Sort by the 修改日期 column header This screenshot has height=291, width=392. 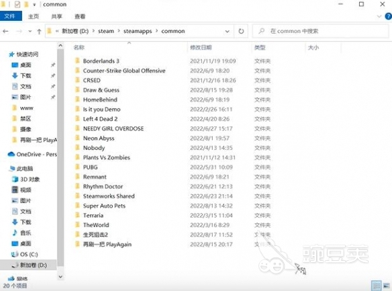201,47
